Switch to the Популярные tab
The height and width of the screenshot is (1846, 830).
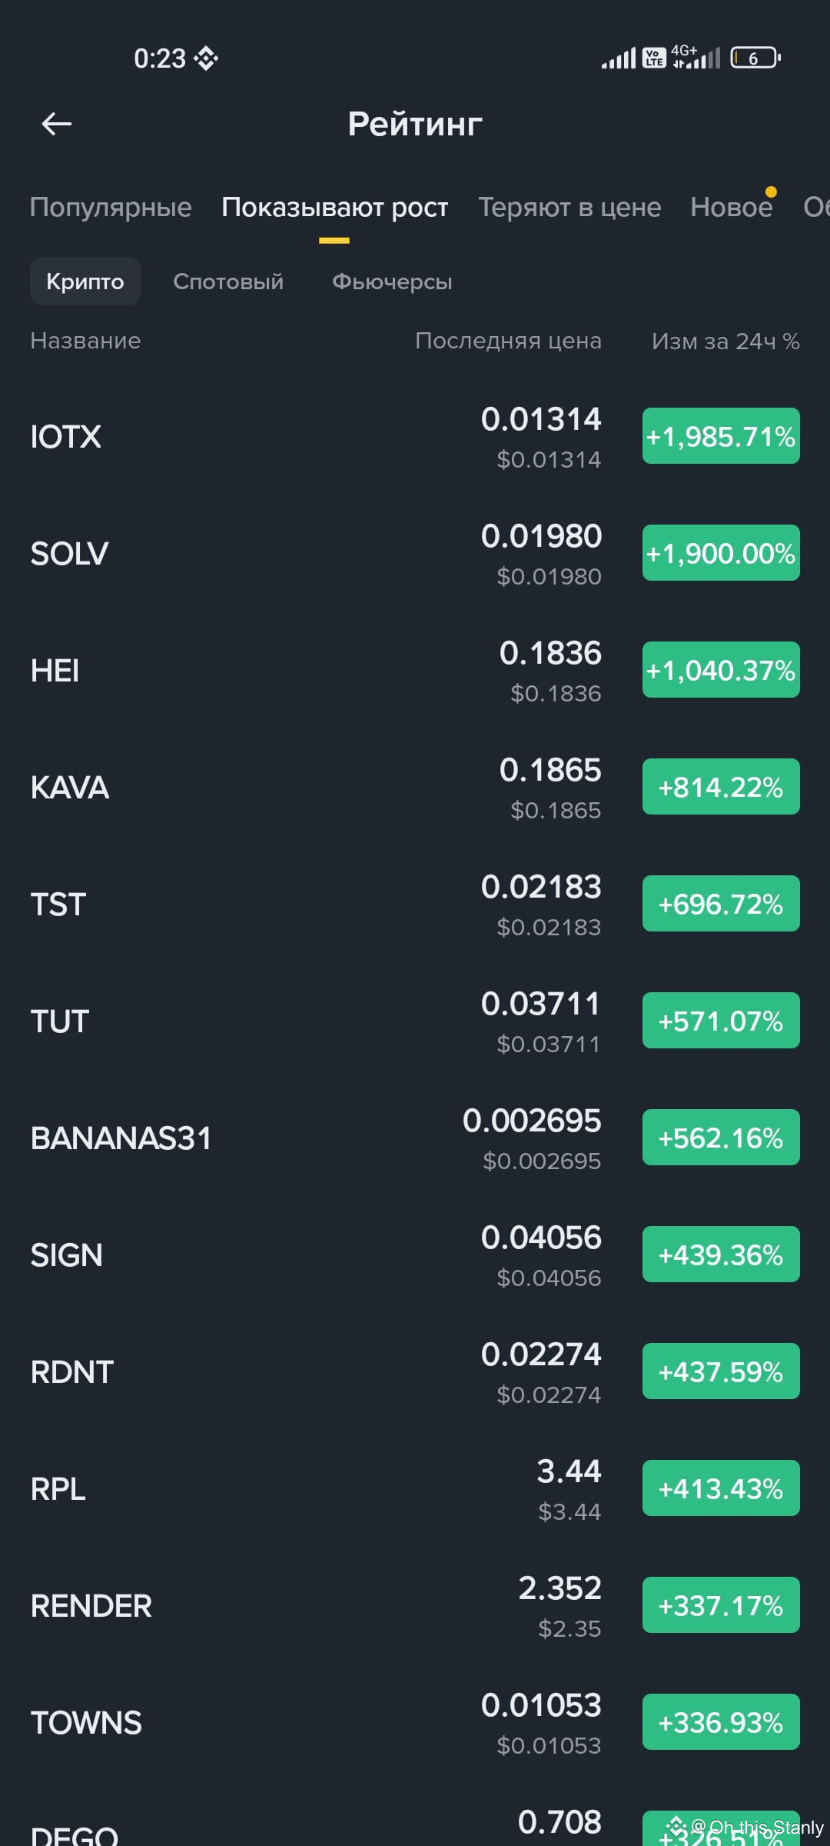click(x=111, y=207)
